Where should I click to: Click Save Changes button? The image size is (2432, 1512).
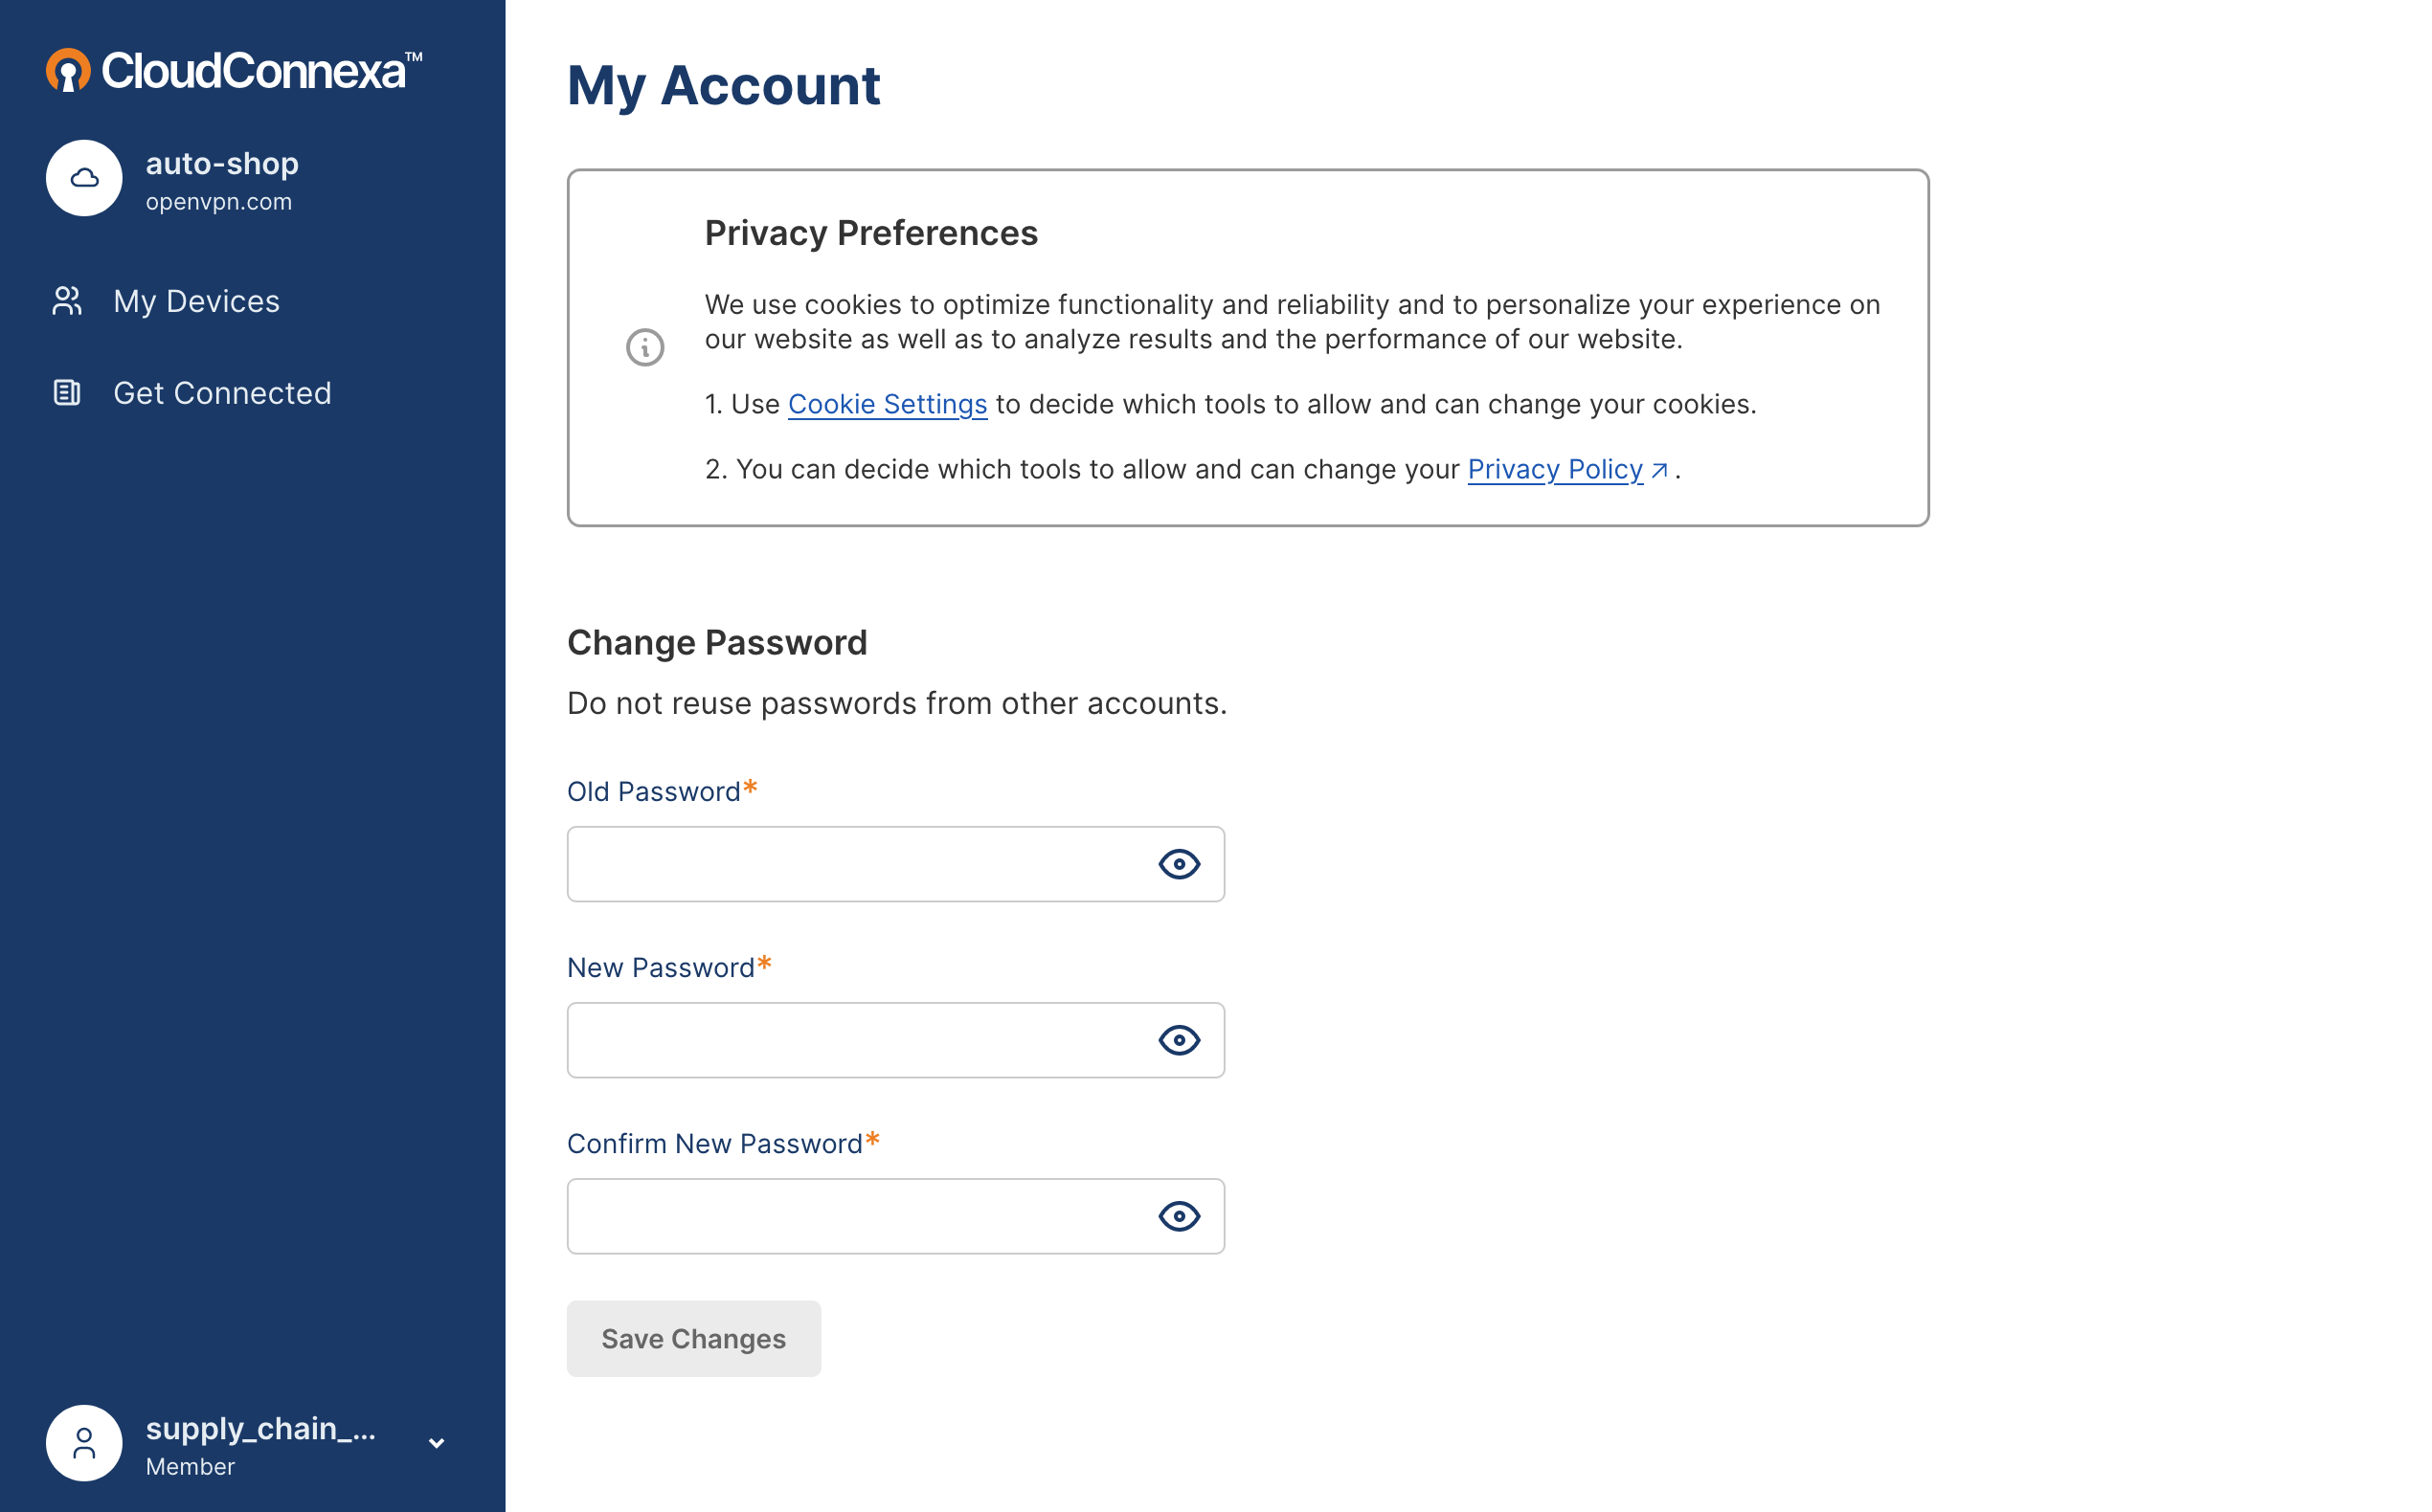pos(693,1338)
